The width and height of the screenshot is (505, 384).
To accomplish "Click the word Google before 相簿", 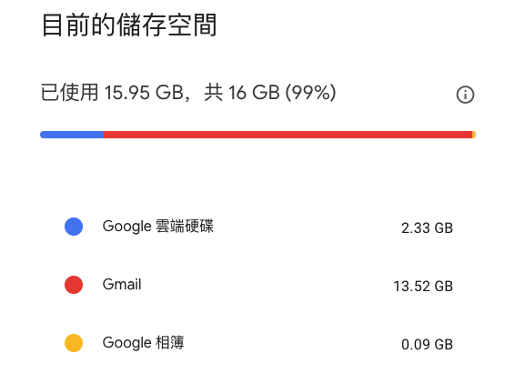I will pyautogui.click(x=126, y=343).
